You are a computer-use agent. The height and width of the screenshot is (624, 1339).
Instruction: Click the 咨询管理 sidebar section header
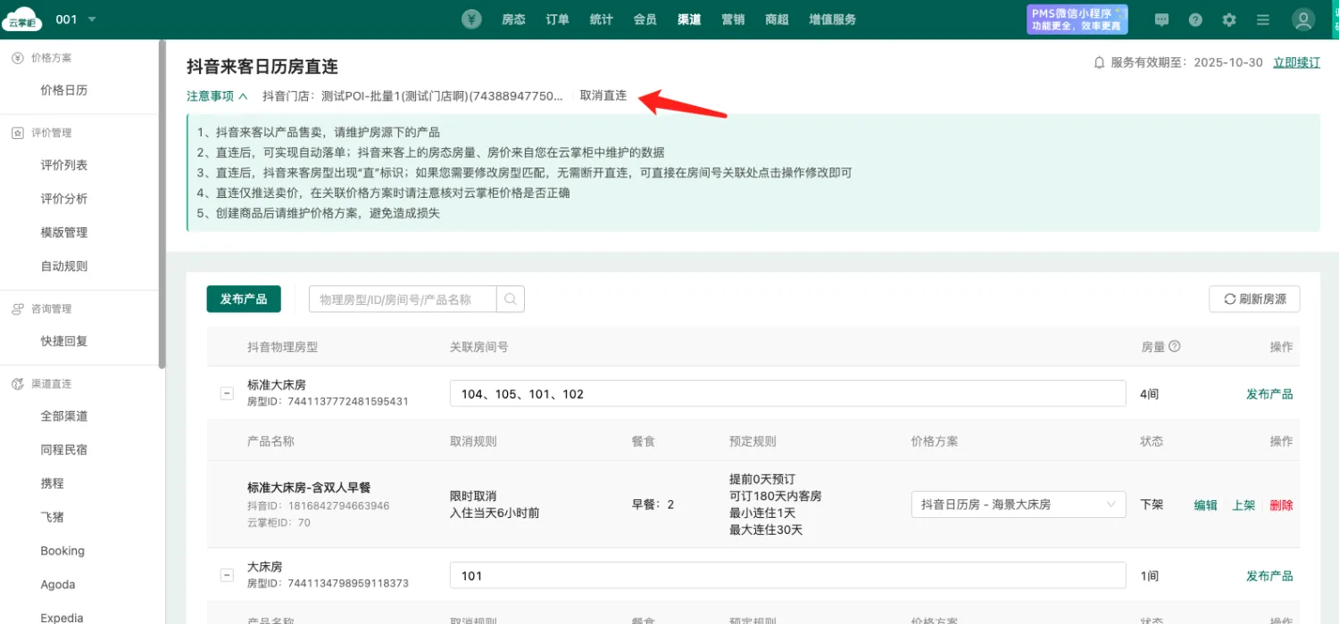(x=42, y=309)
